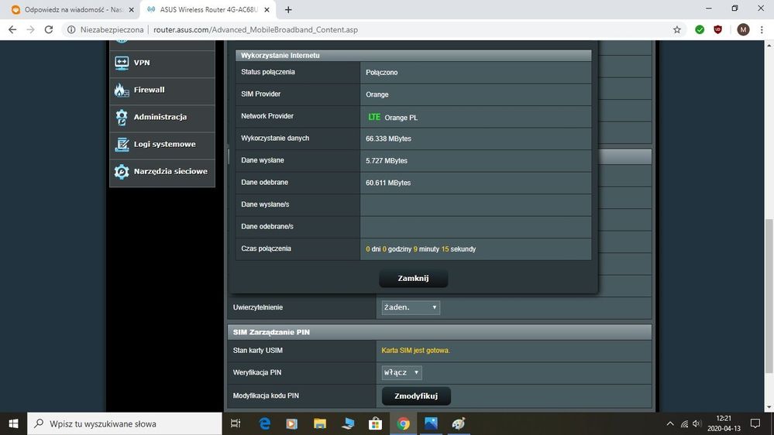Image resolution: width=774 pixels, height=435 pixels.
Task: Bookmark this page with the star icon
Action: pyautogui.click(x=677, y=29)
